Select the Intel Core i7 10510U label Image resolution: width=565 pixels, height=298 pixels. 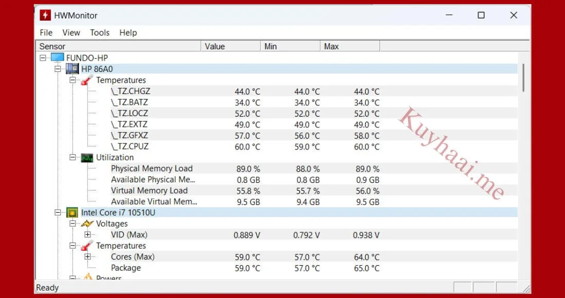pos(118,213)
